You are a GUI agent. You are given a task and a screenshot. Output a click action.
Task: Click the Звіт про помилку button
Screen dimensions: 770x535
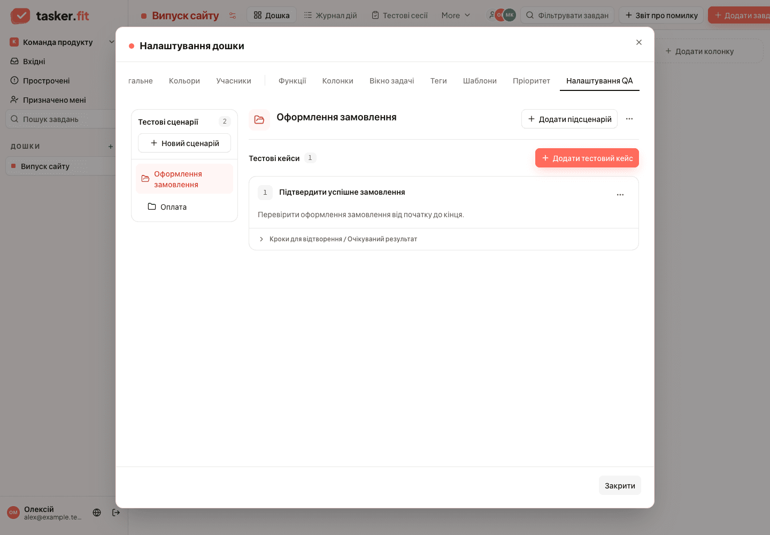[x=661, y=15]
